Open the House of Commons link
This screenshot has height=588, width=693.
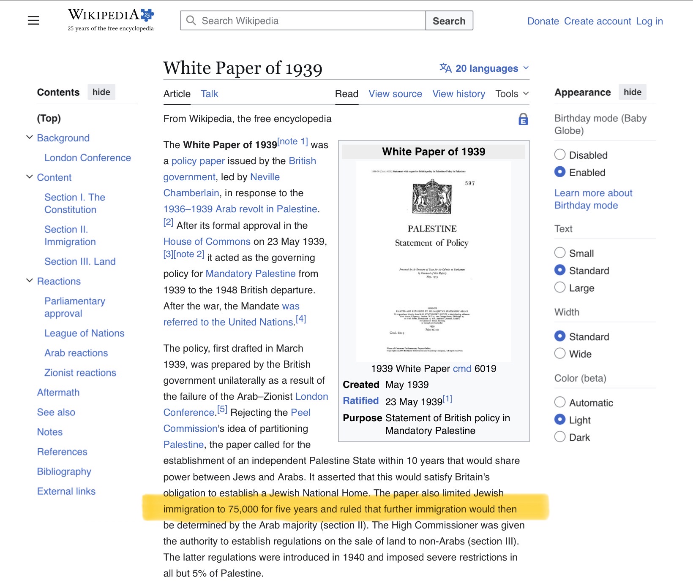click(x=207, y=241)
